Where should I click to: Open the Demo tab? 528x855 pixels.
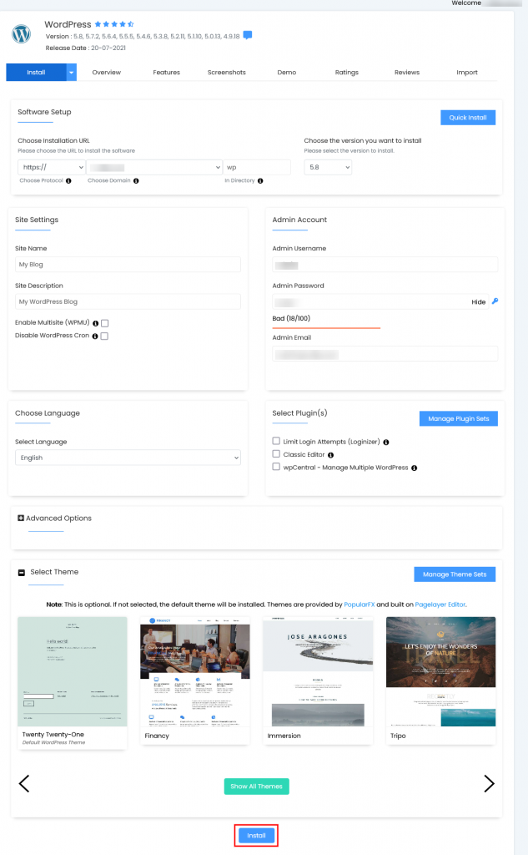click(x=287, y=72)
